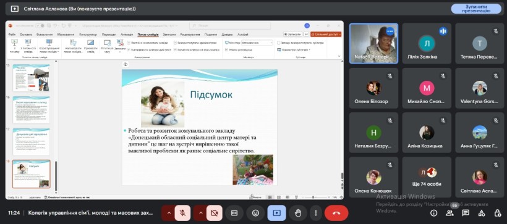Select slide 17 thumbnail in slide panel
The width and height of the screenshot is (507, 224).
31,142
